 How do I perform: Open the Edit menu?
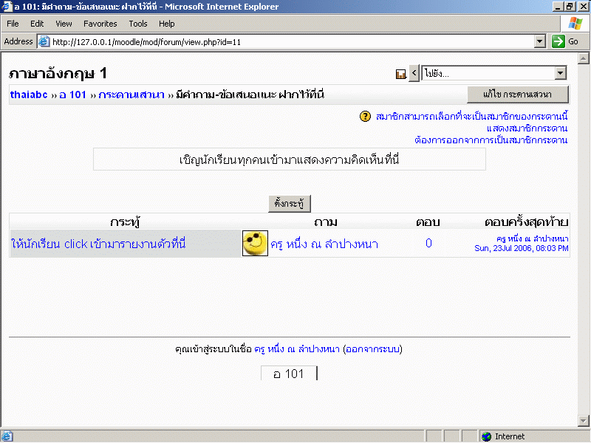click(x=37, y=24)
